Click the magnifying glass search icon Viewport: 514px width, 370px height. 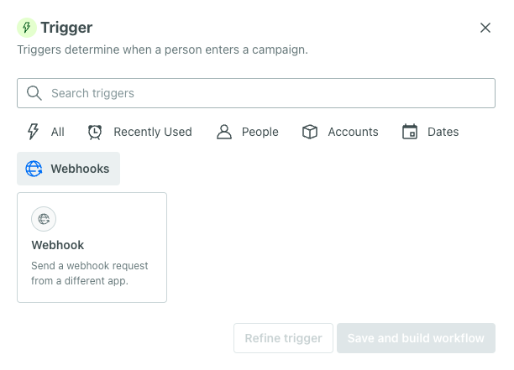pyautogui.click(x=34, y=93)
